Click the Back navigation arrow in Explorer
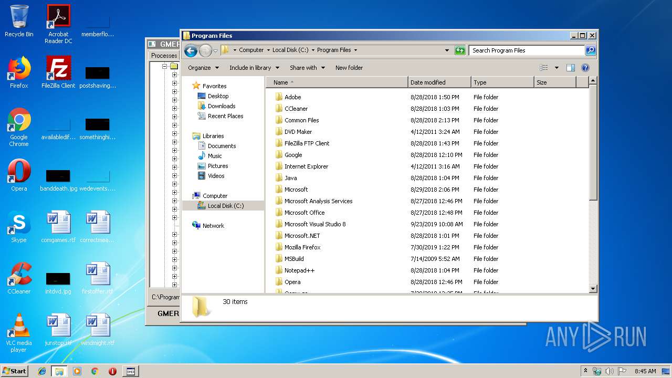The image size is (672, 378). 191,50
